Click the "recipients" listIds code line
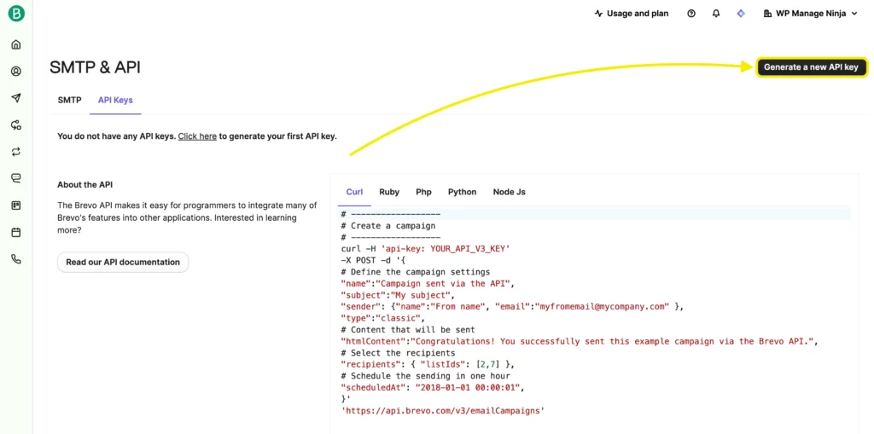This screenshot has width=874, height=434. (x=428, y=364)
